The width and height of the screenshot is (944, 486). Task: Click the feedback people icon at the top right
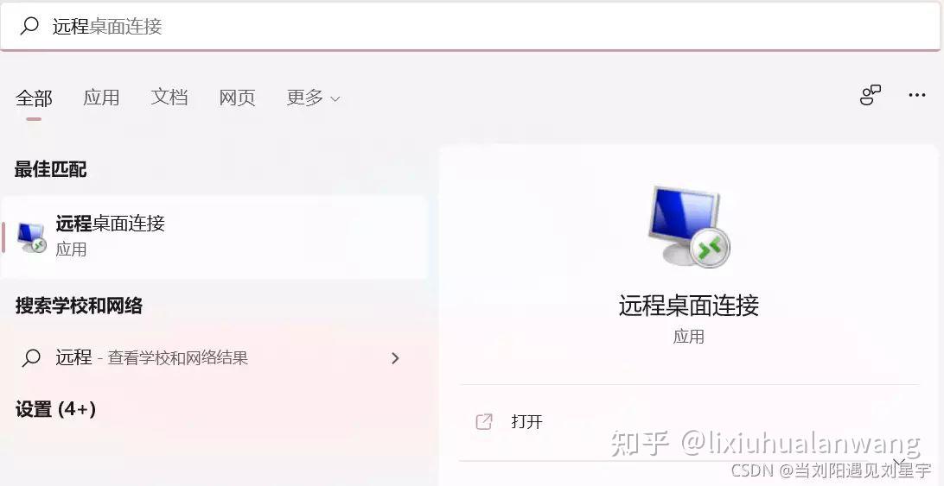pyautogui.click(x=870, y=95)
